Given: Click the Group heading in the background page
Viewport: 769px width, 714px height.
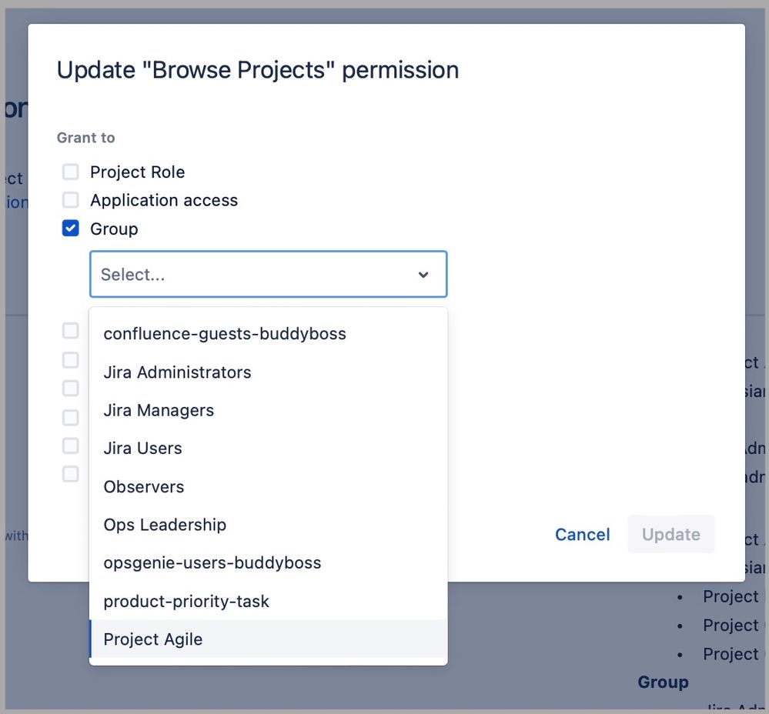Looking at the screenshot, I should [663, 682].
